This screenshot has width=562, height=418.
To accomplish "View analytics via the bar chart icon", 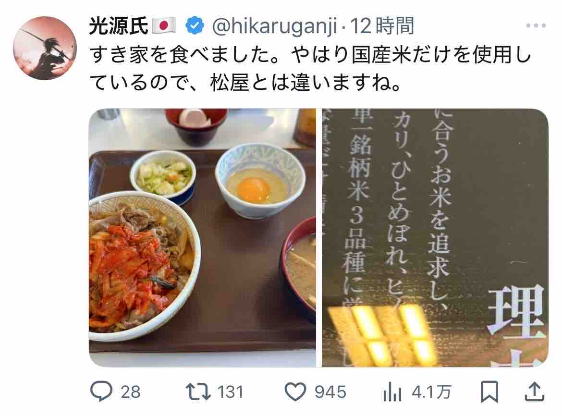I will (392, 392).
